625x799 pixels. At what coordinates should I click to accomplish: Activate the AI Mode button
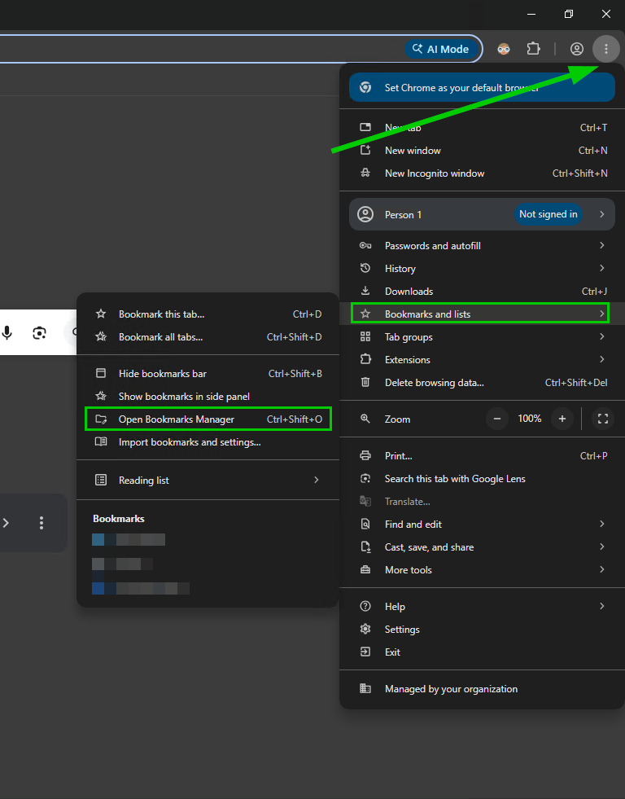click(x=442, y=49)
